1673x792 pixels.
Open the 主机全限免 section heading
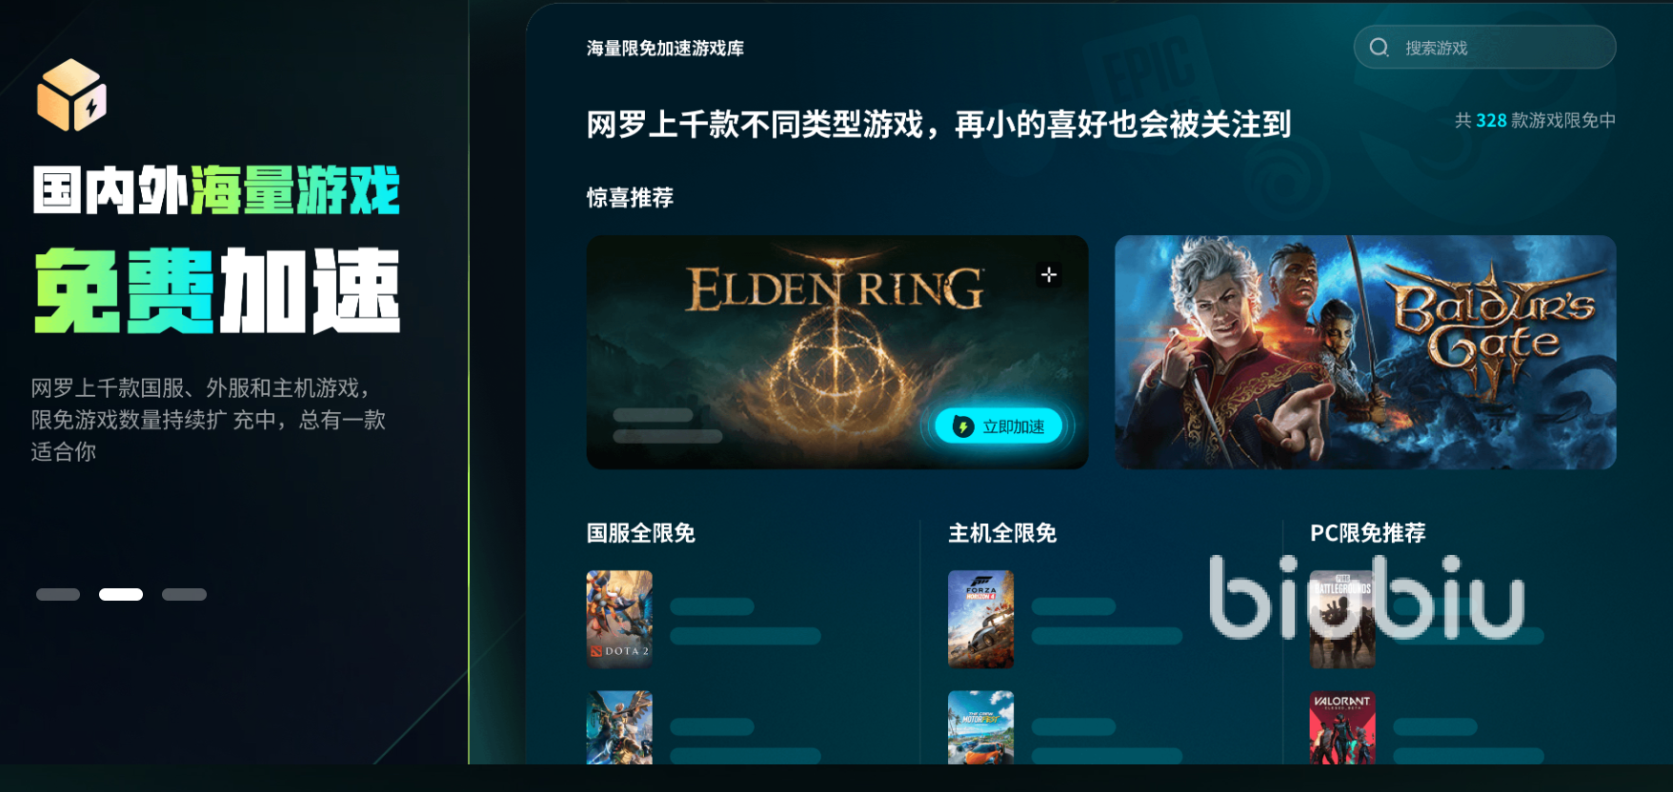(1002, 533)
